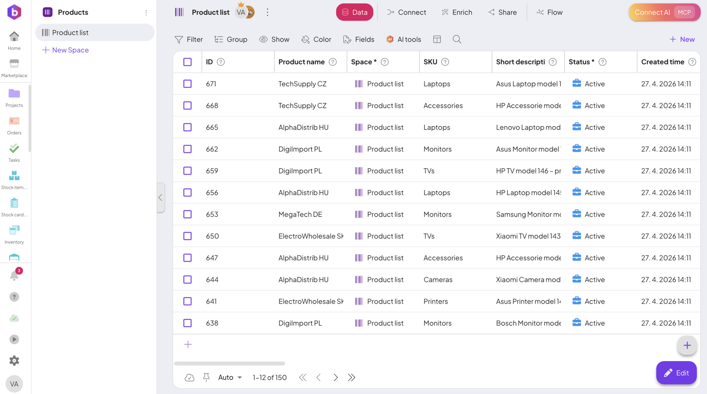Open the search magnifier icon
The height and width of the screenshot is (394, 707).
click(457, 39)
